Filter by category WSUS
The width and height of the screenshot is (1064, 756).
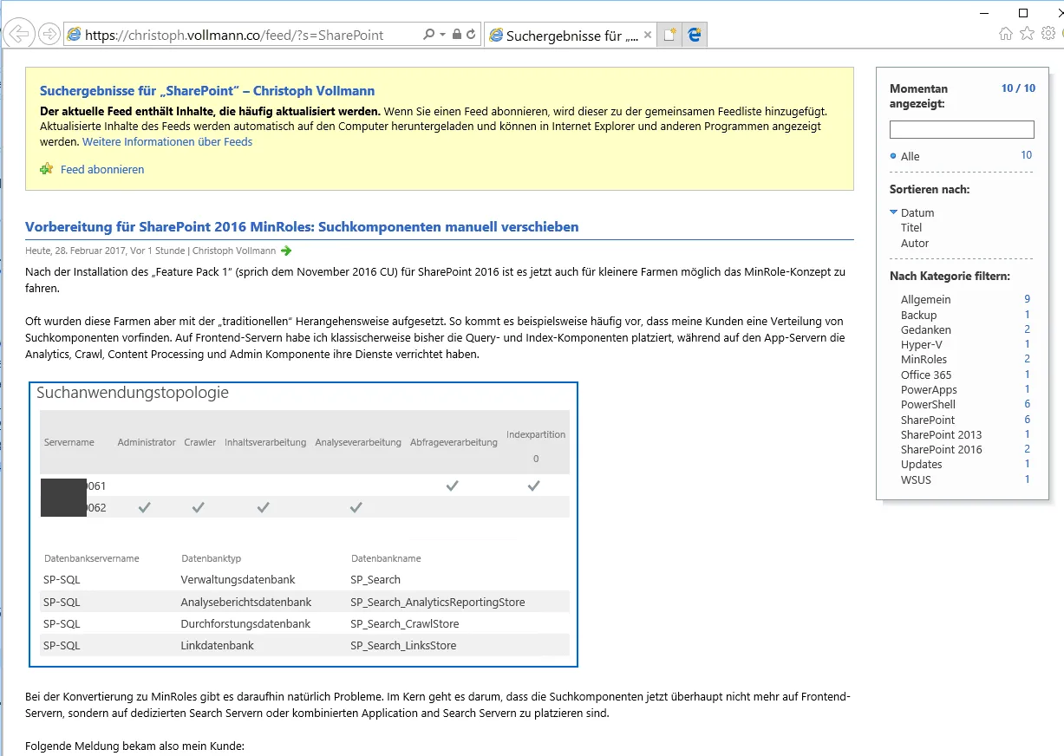tap(916, 479)
